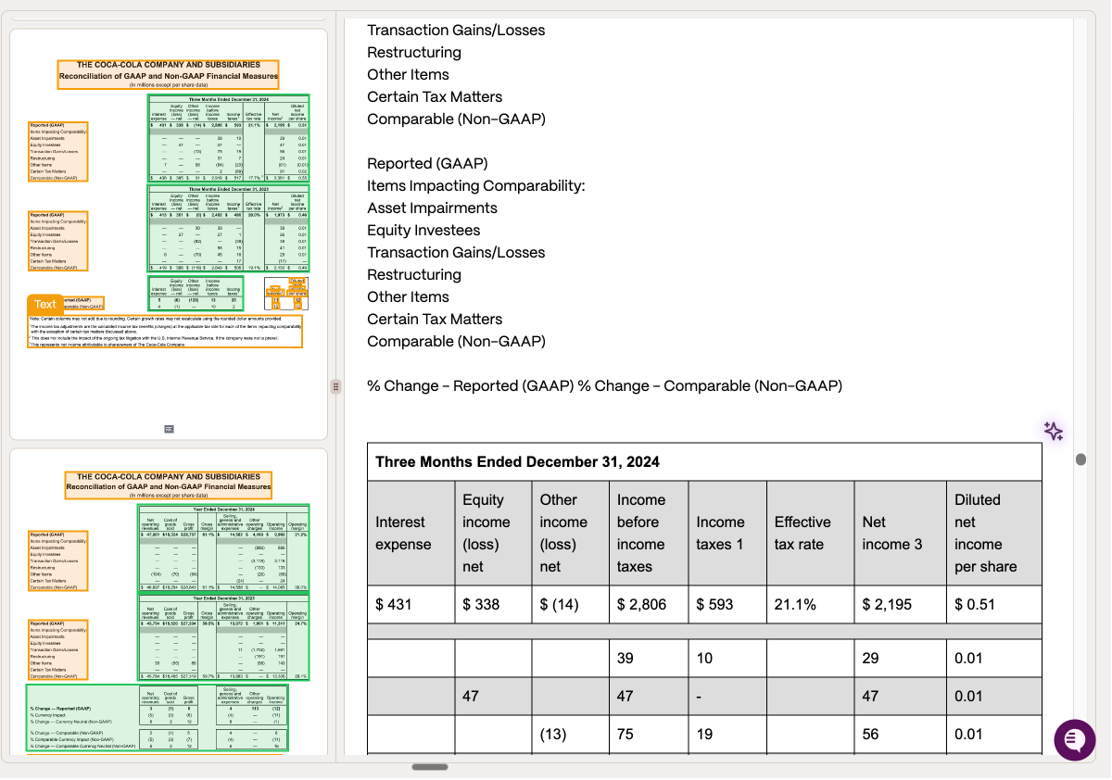
Task: Click the '$ (14)' table cell
Action: pyautogui.click(x=571, y=604)
